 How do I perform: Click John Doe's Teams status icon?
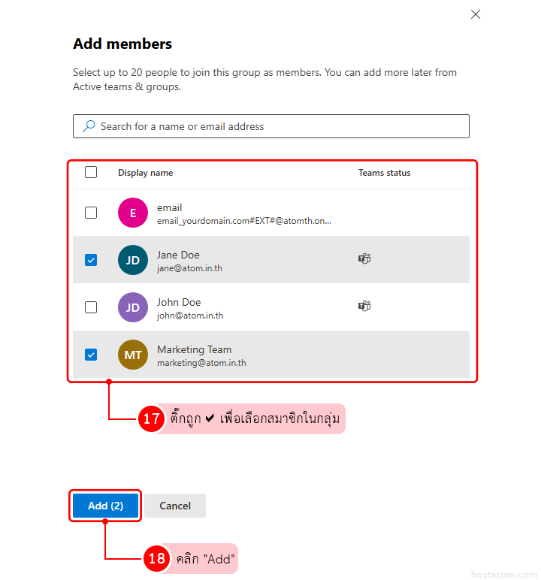tap(364, 306)
